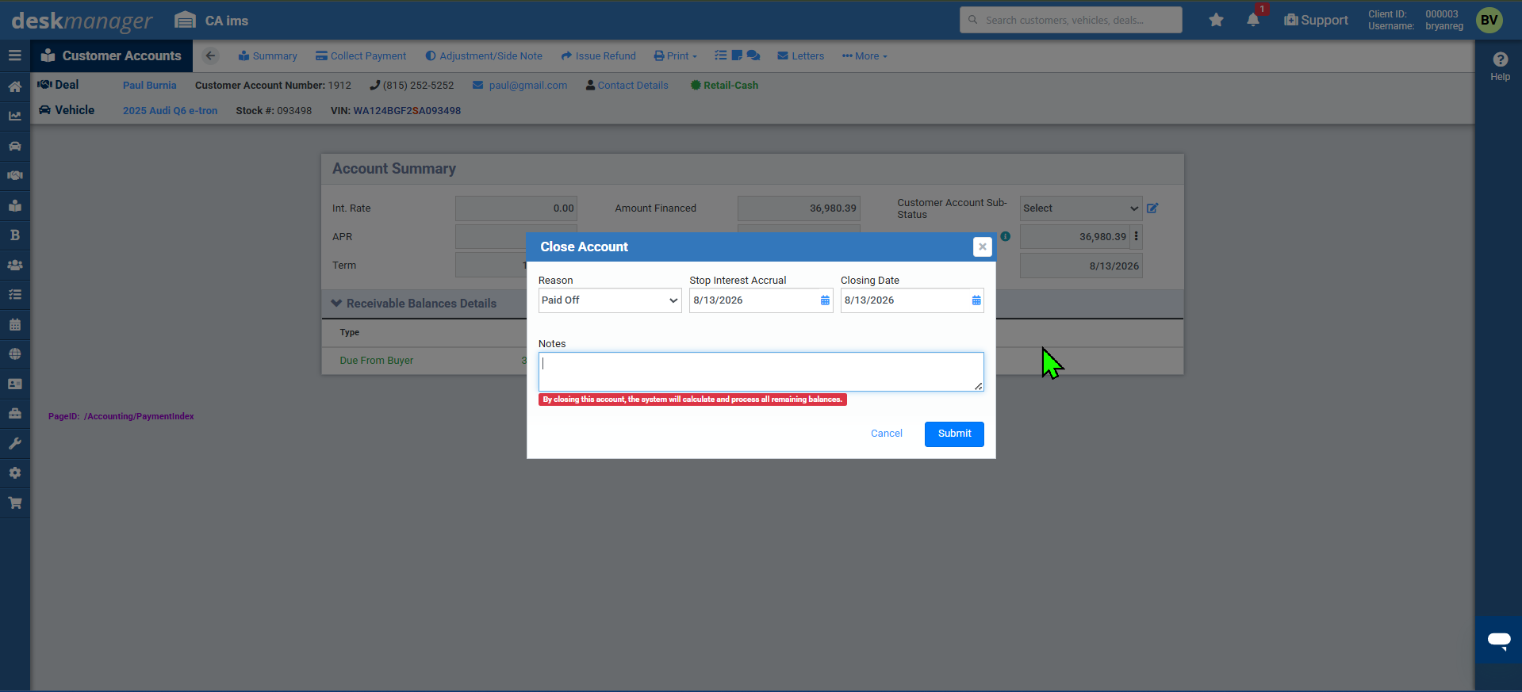Open the users group sidebar icon

pos(14,265)
